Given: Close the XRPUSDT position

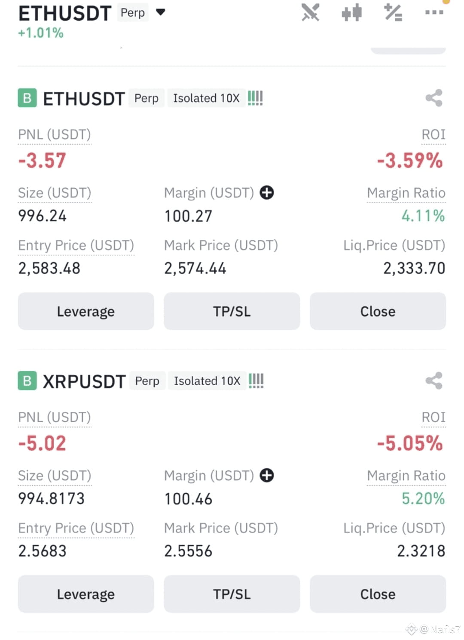Looking at the screenshot, I should click(378, 594).
